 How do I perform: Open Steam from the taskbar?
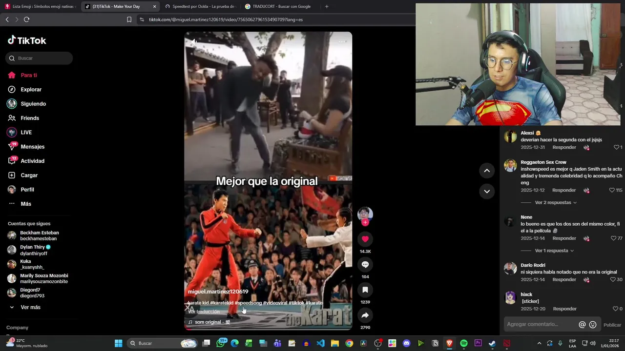coord(492,343)
